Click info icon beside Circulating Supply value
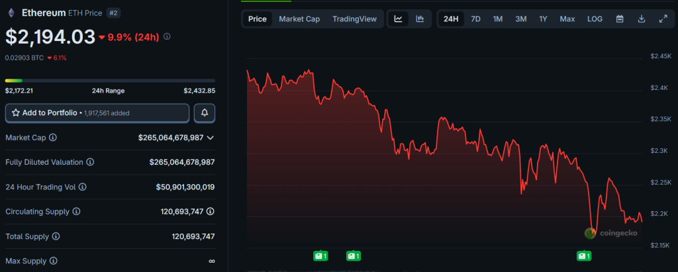Viewport: 678px width, 272px height. (210, 212)
